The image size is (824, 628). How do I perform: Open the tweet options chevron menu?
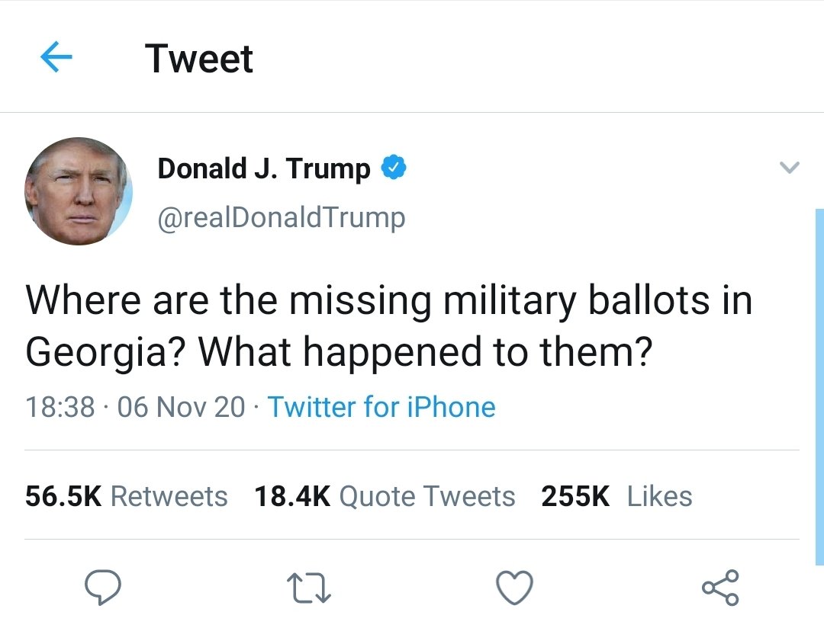click(790, 168)
